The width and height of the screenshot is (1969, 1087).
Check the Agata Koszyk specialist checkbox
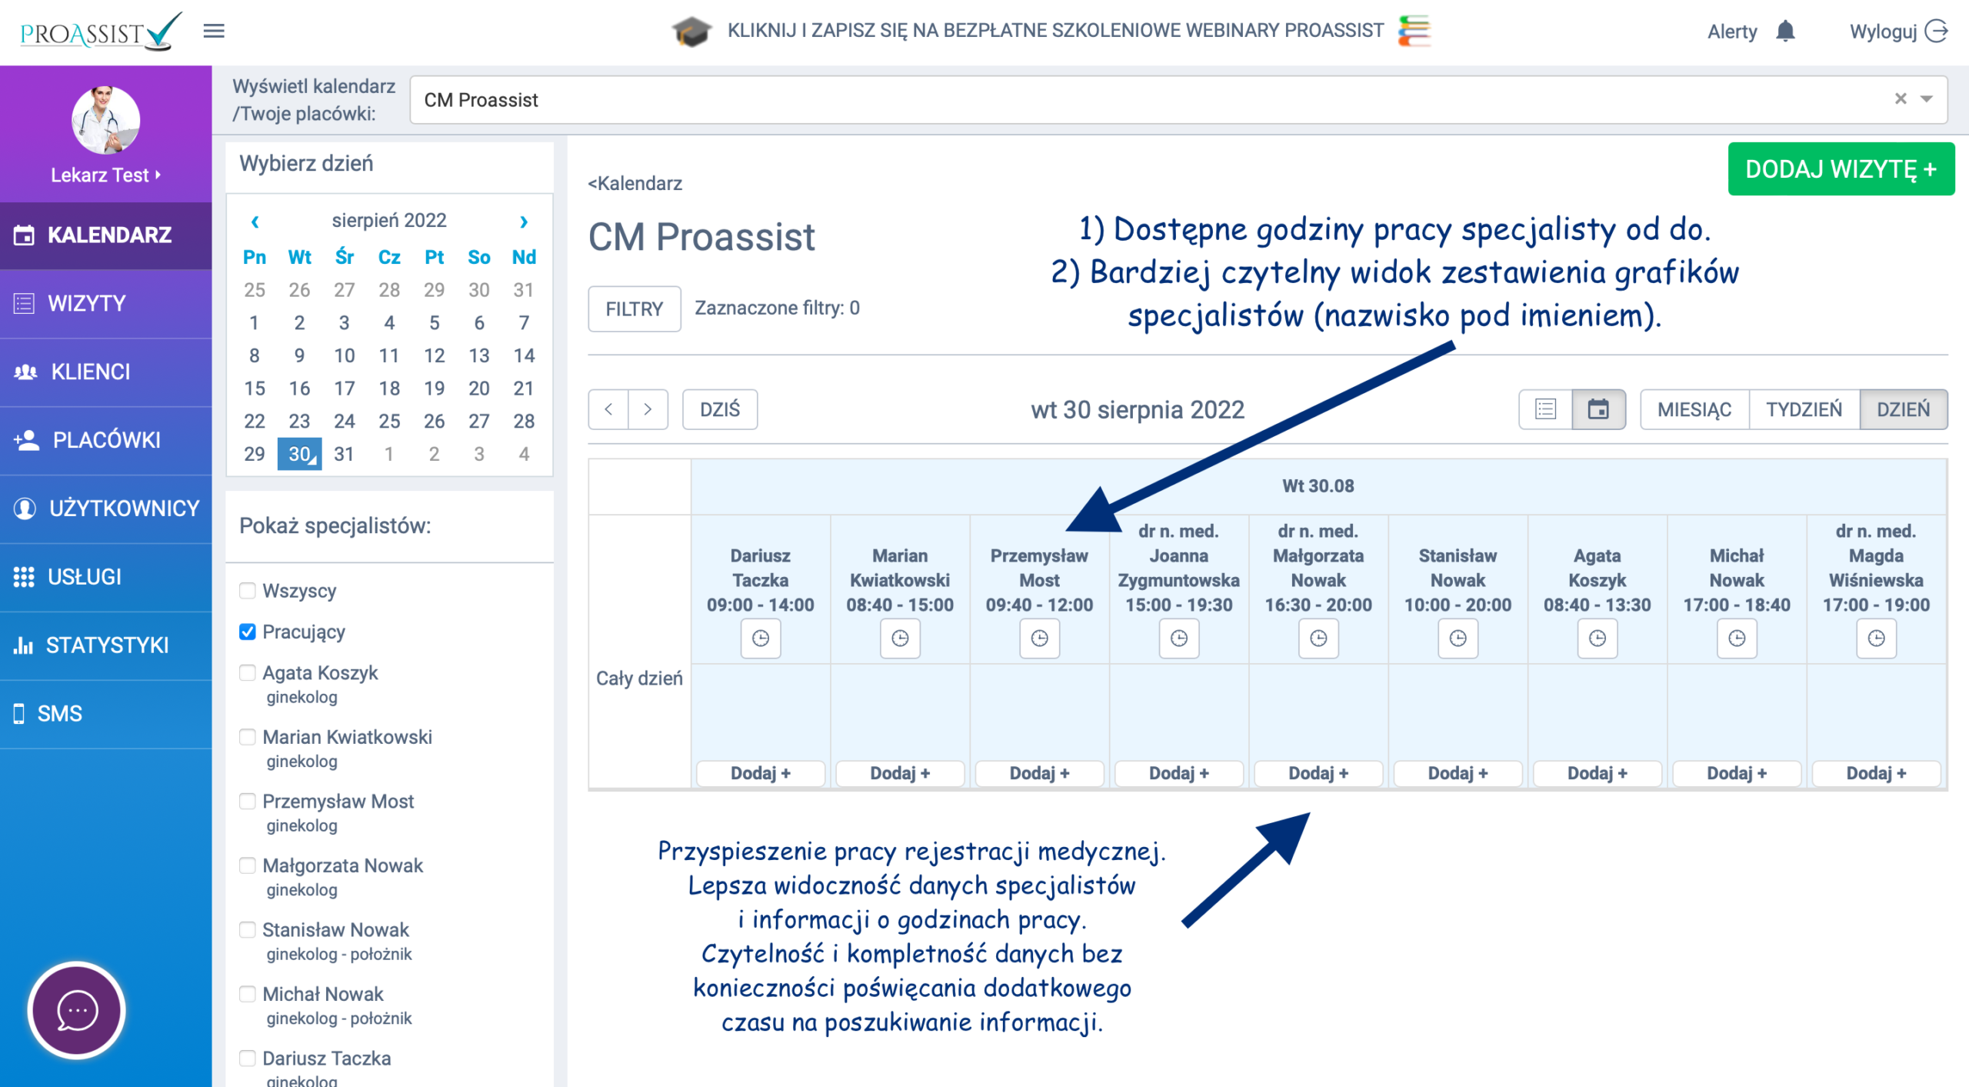pyautogui.click(x=247, y=672)
